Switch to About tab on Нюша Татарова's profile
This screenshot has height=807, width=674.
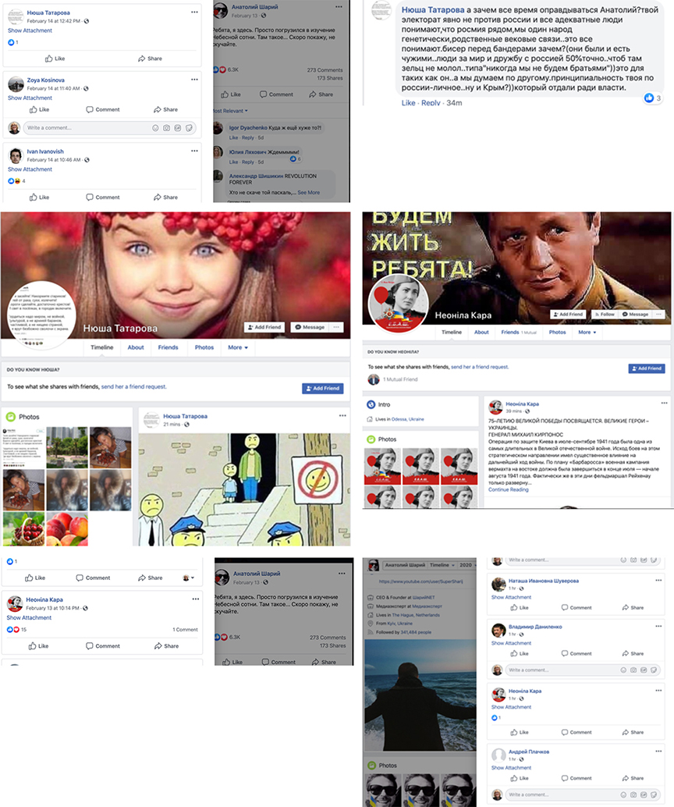136,347
